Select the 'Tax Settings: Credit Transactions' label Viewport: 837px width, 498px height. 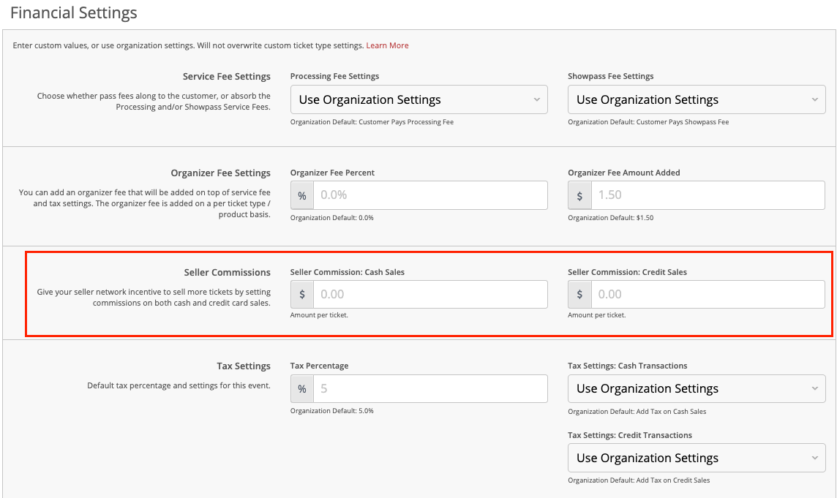click(630, 435)
